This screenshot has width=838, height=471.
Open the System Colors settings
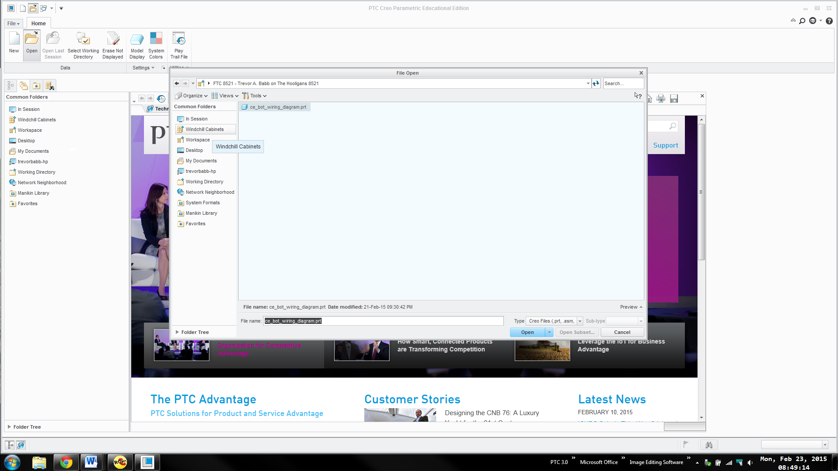point(156,45)
